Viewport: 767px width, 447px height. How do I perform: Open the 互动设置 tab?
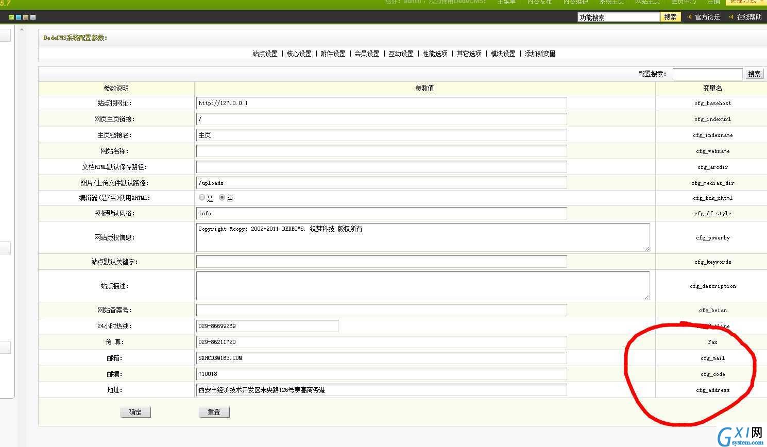tap(401, 54)
